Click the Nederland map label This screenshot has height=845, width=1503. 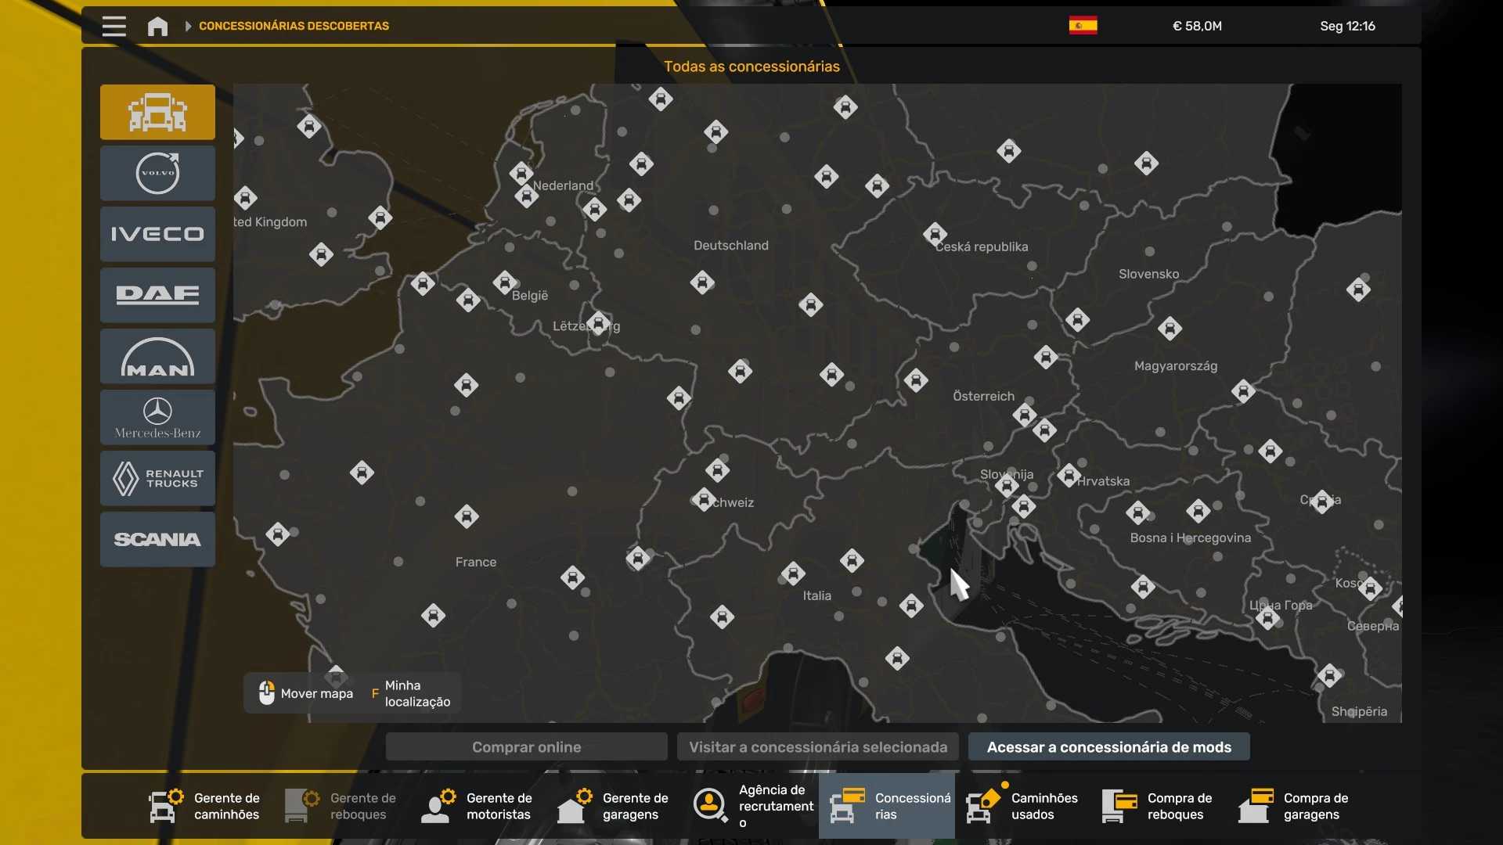coord(563,185)
